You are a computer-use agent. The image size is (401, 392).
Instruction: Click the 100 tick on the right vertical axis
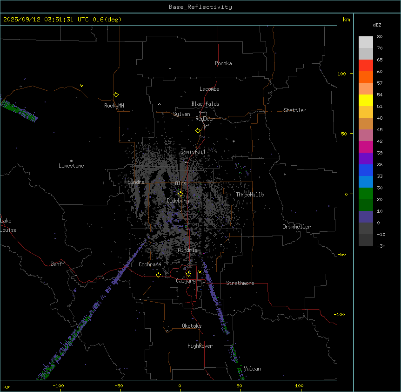[x=341, y=74]
